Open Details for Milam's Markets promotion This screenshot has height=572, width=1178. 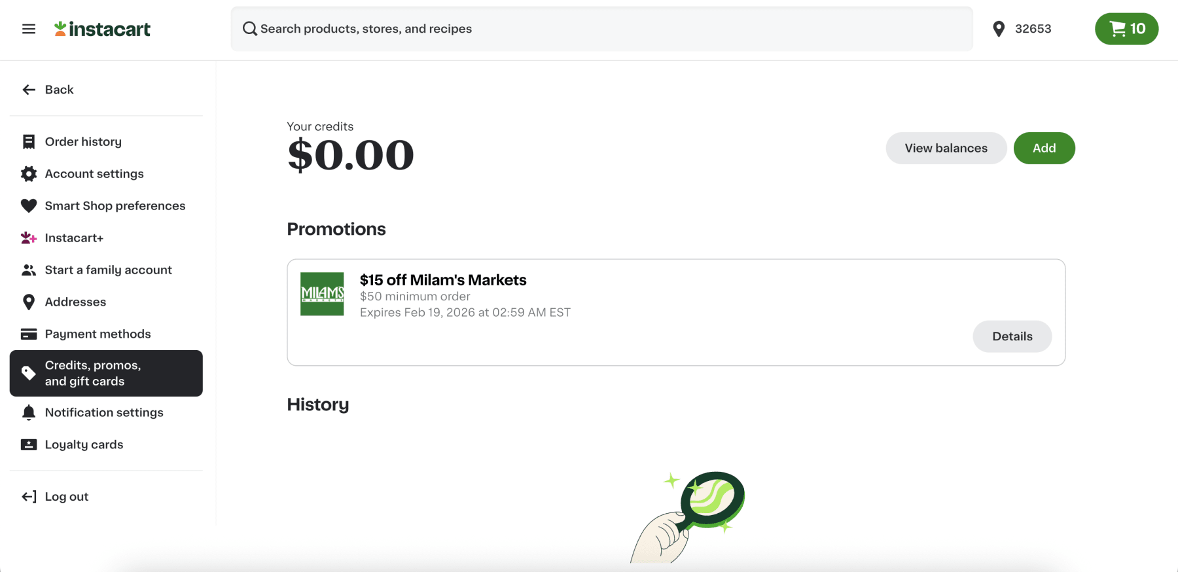1012,336
